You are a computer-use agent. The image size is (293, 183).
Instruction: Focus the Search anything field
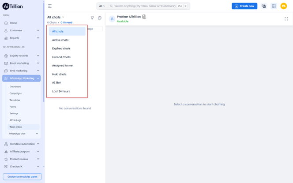pyautogui.click(x=145, y=6)
